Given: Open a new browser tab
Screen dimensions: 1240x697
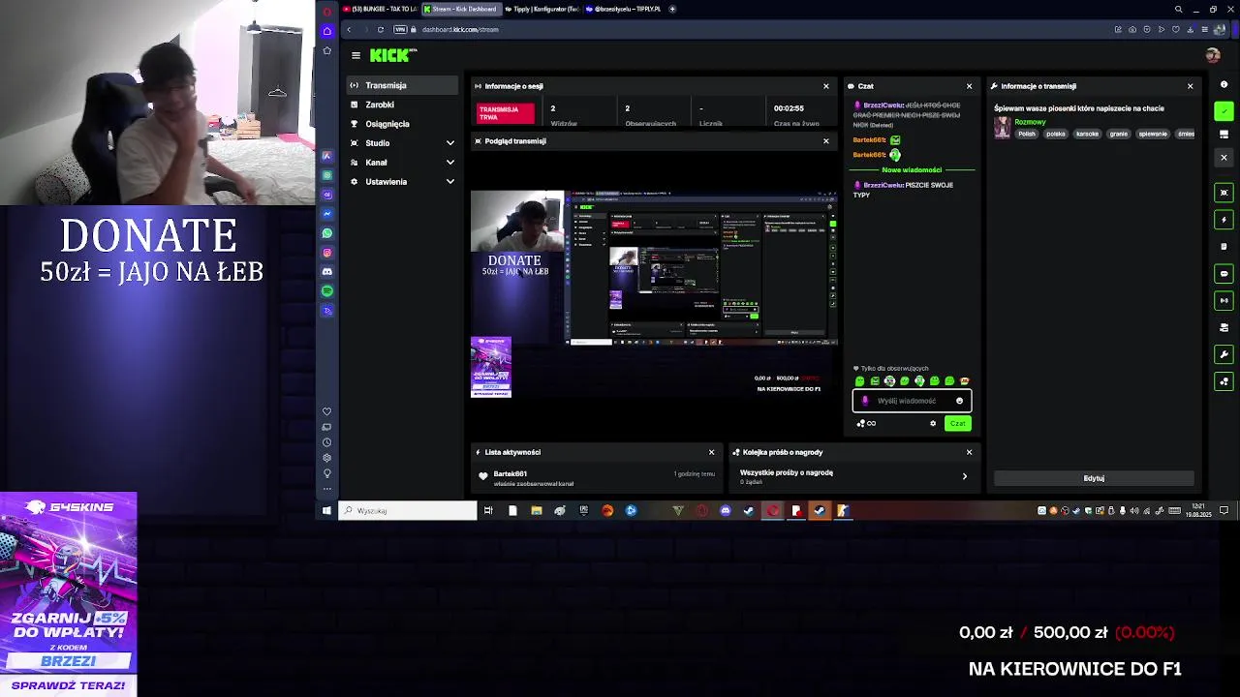Looking at the screenshot, I should click(672, 9).
